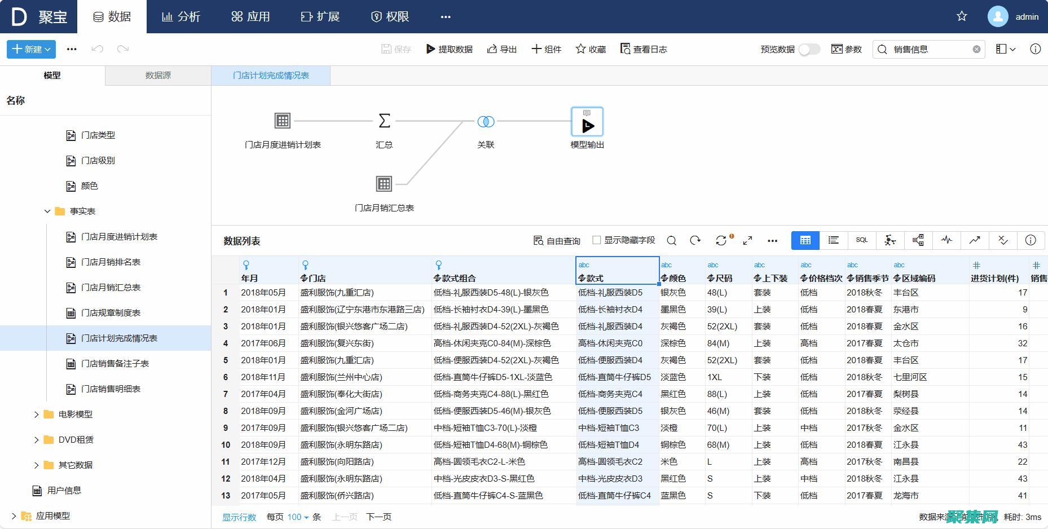Expand the 电影模型 folder
The height and width of the screenshot is (529, 1048).
[x=36, y=414]
